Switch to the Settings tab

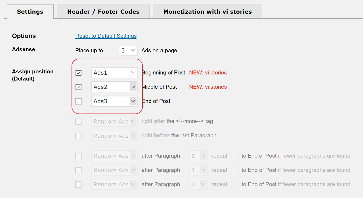coord(30,12)
